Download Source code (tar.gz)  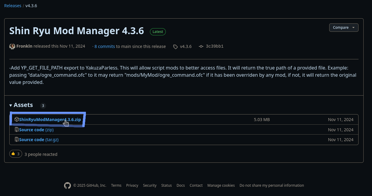39,140
